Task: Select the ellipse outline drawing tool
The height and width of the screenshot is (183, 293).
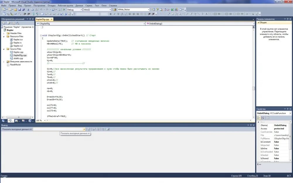Action: click(x=234, y=14)
